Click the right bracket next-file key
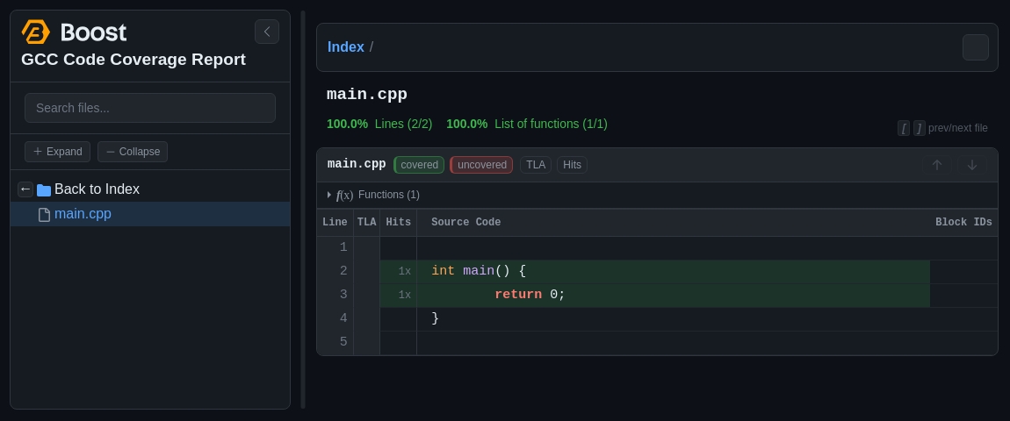 (920, 128)
